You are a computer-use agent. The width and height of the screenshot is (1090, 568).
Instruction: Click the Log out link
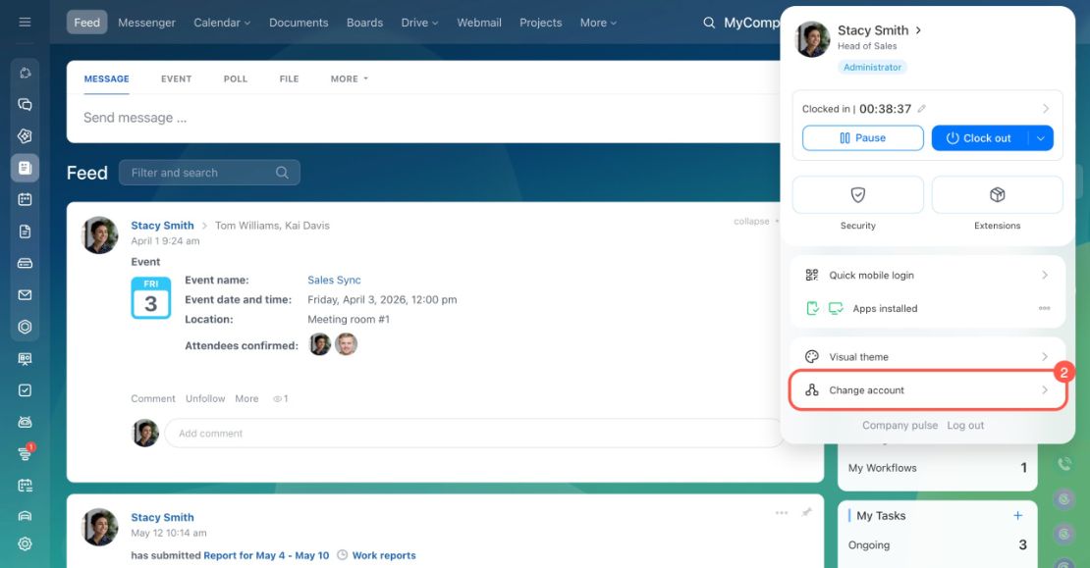point(965,425)
